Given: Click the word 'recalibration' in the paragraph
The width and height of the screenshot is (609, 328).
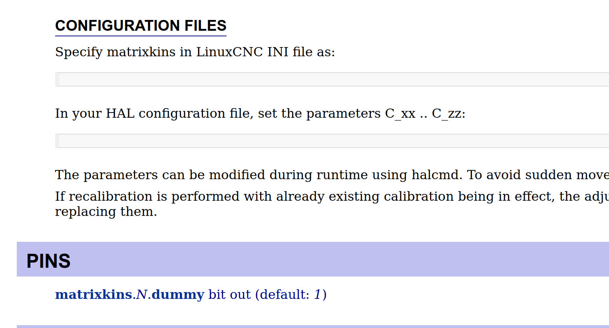Looking at the screenshot, I should [x=110, y=197].
